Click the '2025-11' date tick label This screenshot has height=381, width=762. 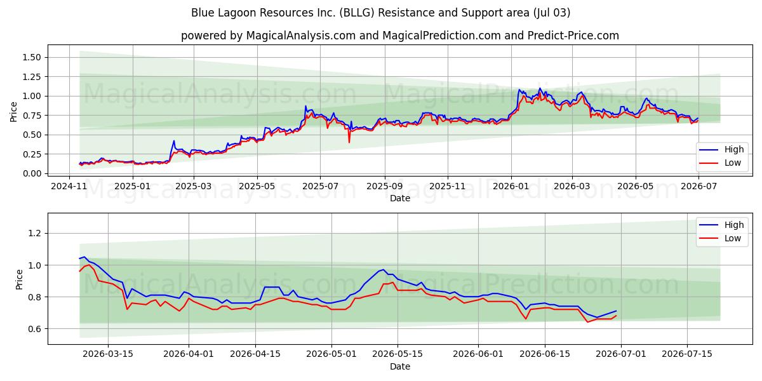[x=448, y=186]
